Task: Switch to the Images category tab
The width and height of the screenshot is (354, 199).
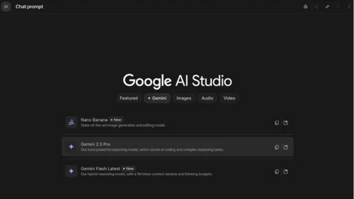Action: pos(184,98)
